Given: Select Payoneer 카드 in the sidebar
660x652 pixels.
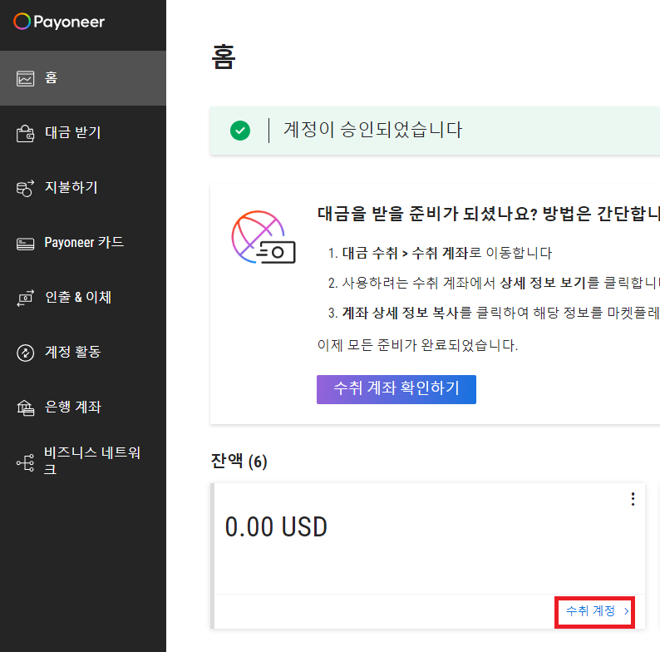Looking at the screenshot, I should 83,243.
